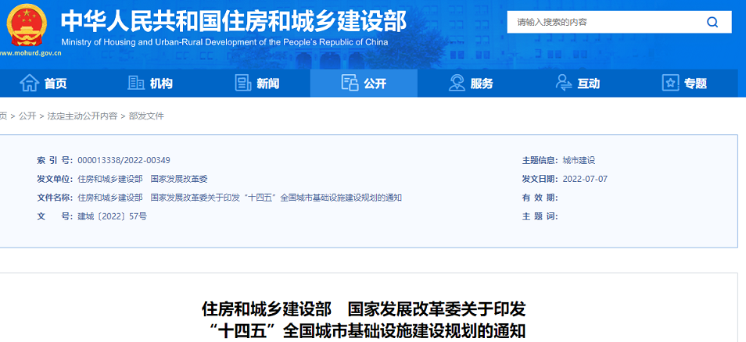This screenshot has width=746, height=342.
Task: Click the newspaper icon beside 新闻
Action: click(x=243, y=83)
